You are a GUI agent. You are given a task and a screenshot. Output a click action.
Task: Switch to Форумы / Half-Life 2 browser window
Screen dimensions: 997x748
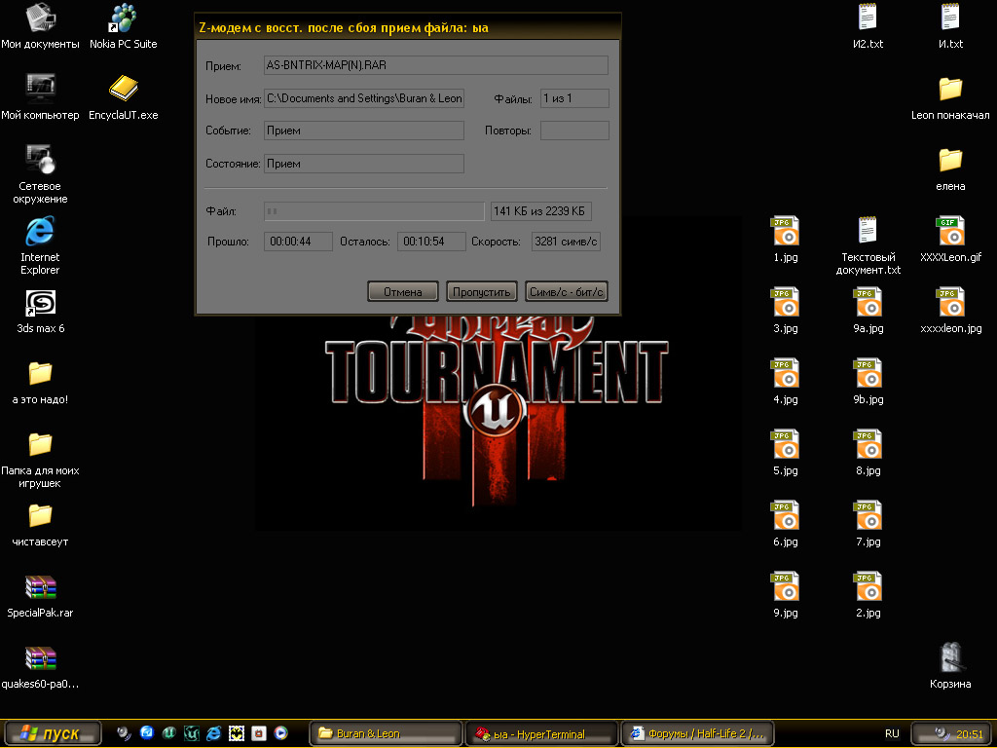coord(697,734)
